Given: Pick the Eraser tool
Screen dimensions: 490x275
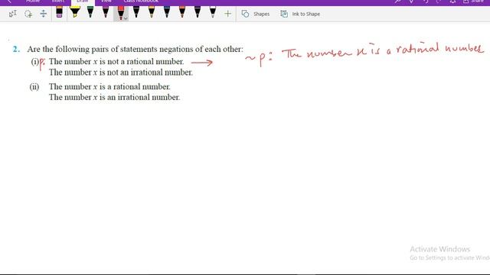Looking at the screenshot, I should (59, 12).
